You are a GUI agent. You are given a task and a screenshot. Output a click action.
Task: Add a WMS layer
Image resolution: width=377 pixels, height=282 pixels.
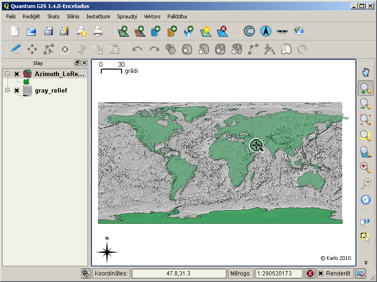[188, 31]
